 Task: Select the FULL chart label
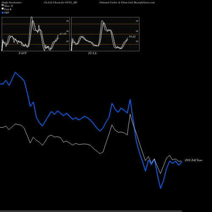click(x=92, y=53)
